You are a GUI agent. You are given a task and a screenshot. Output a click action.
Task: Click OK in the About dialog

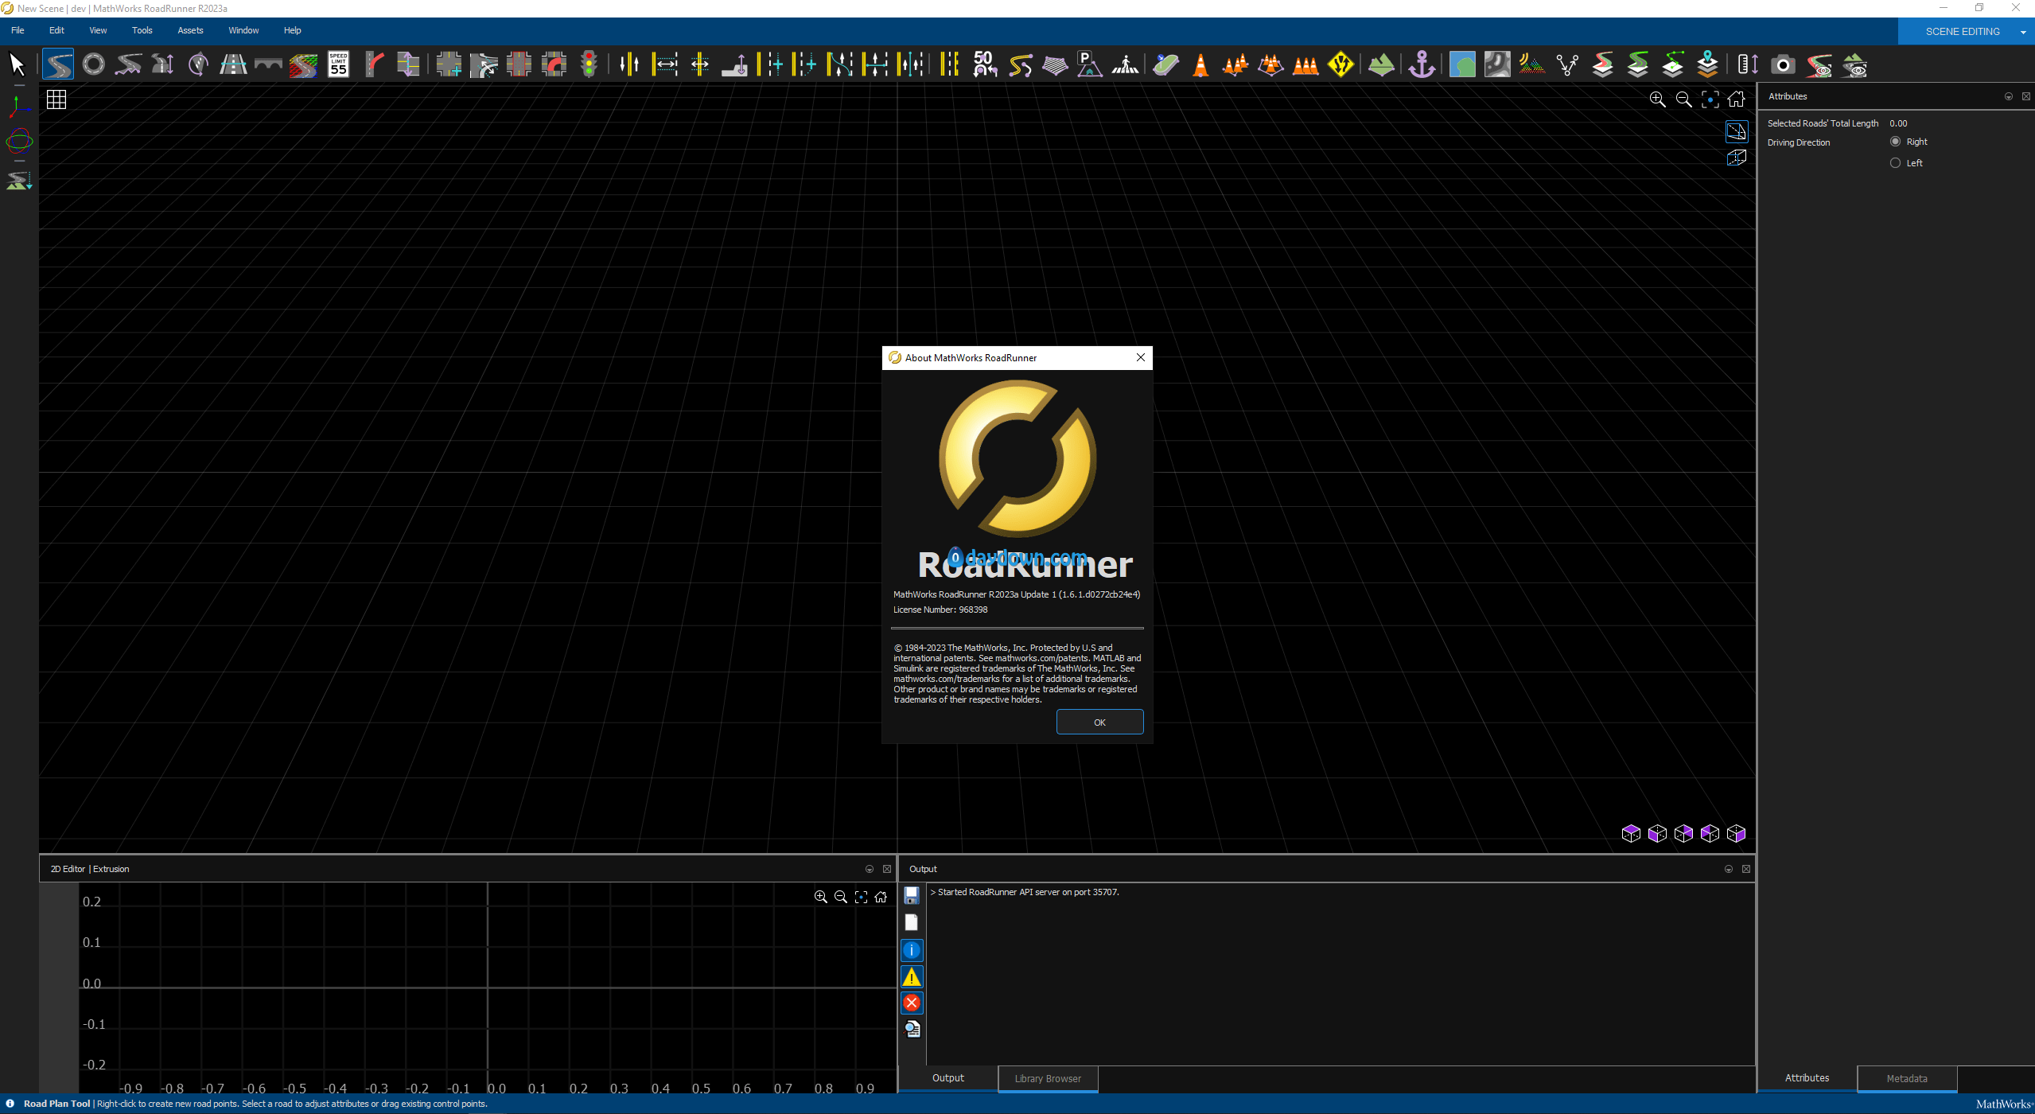(x=1099, y=723)
